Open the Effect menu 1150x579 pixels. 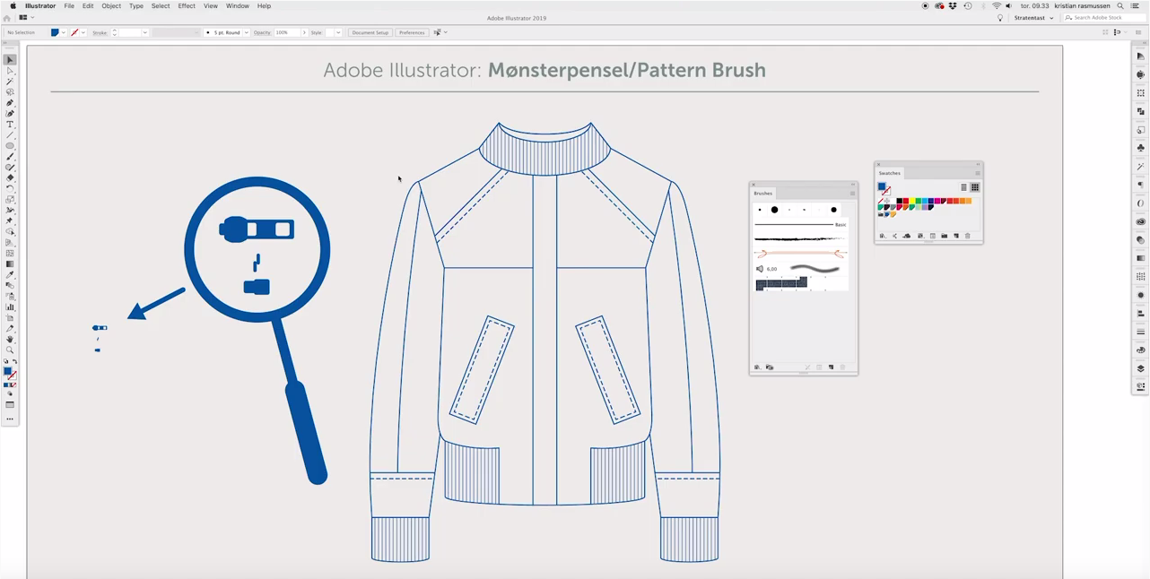pyautogui.click(x=187, y=6)
